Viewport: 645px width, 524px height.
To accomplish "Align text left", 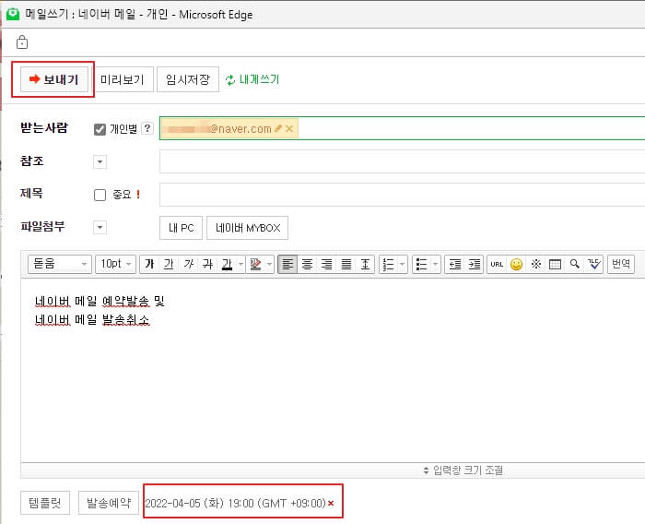I will click(287, 264).
